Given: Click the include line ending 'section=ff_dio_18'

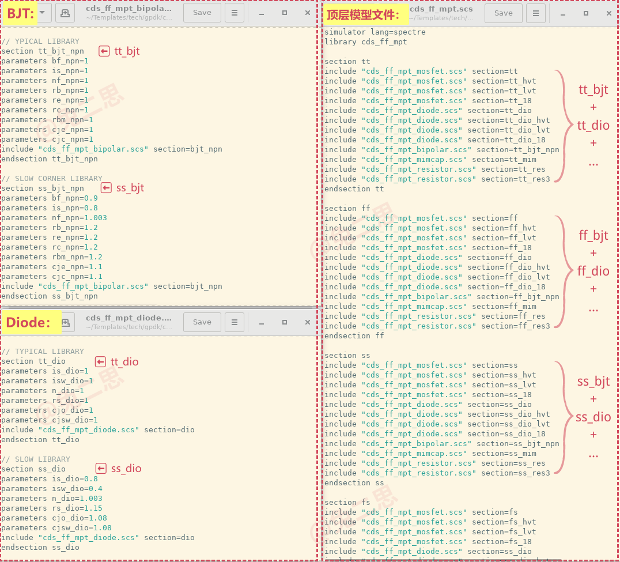Looking at the screenshot, I should point(435,286).
